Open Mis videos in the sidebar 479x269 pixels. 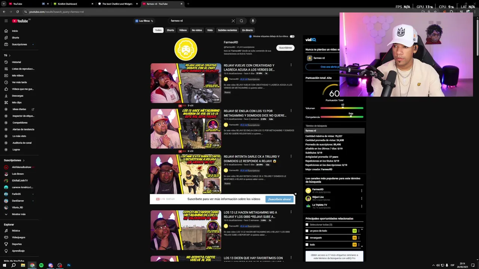pos(18,75)
